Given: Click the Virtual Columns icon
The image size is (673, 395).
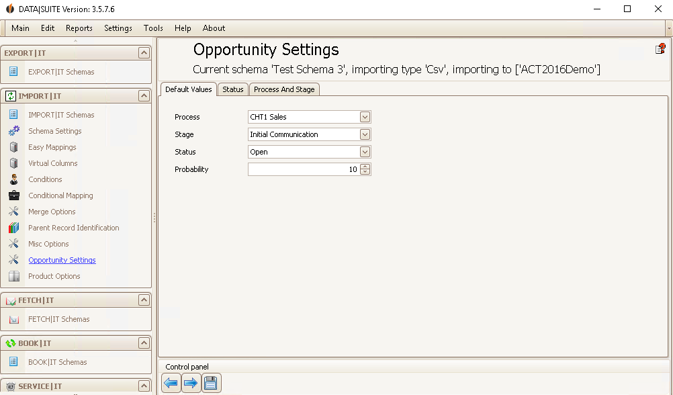Looking at the screenshot, I should click(13, 163).
